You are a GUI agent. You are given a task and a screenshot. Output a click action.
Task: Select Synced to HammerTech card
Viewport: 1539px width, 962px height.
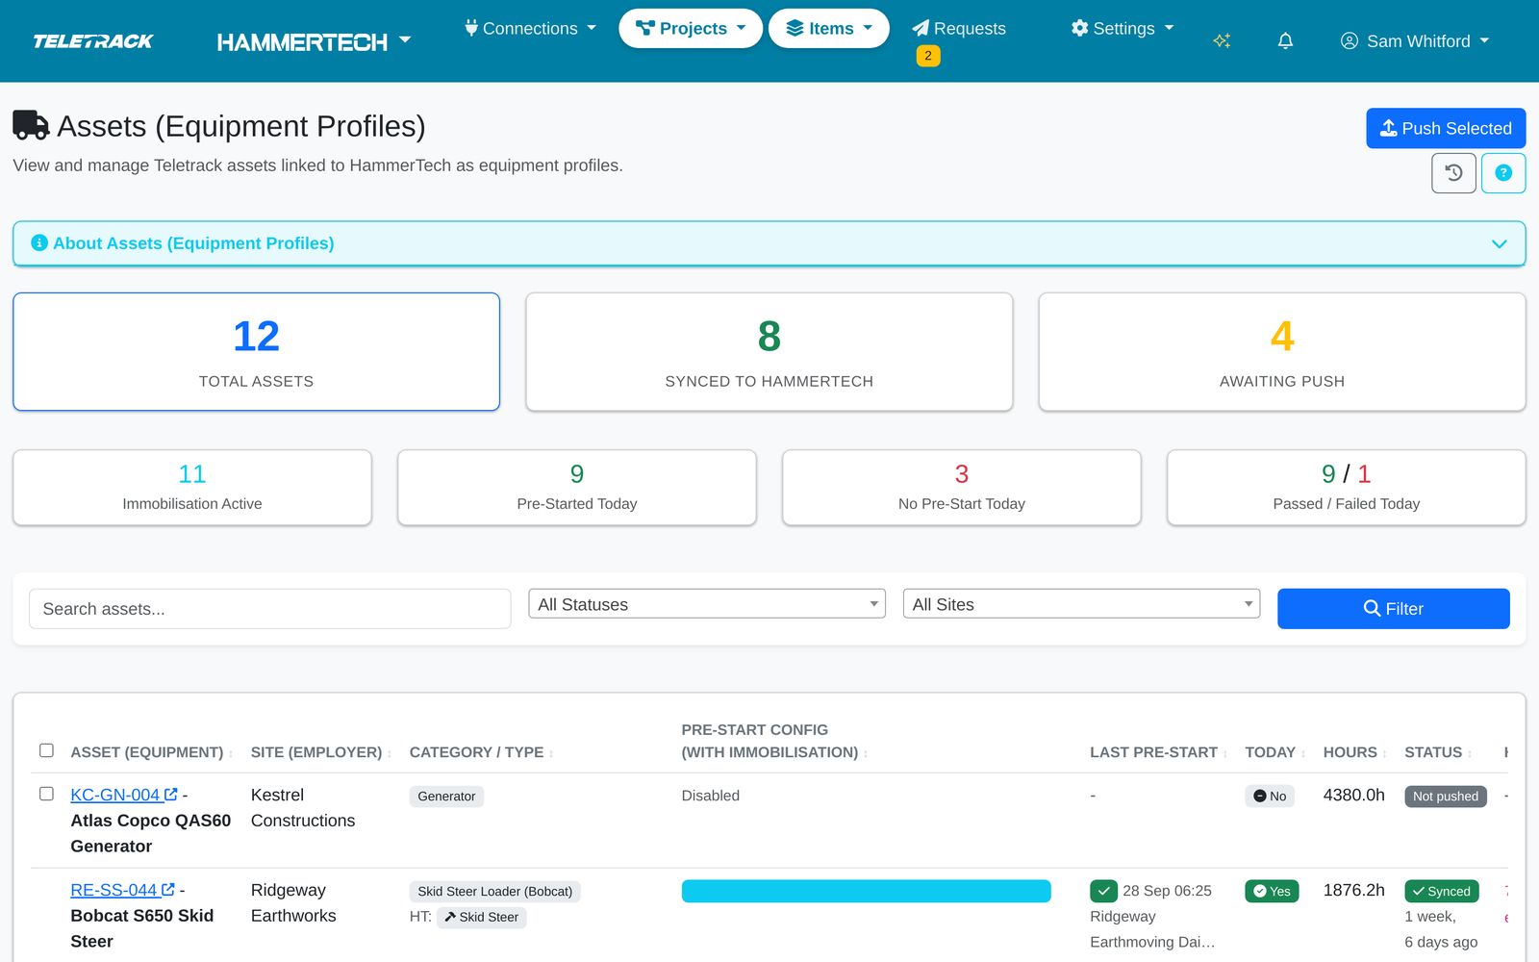[769, 352]
